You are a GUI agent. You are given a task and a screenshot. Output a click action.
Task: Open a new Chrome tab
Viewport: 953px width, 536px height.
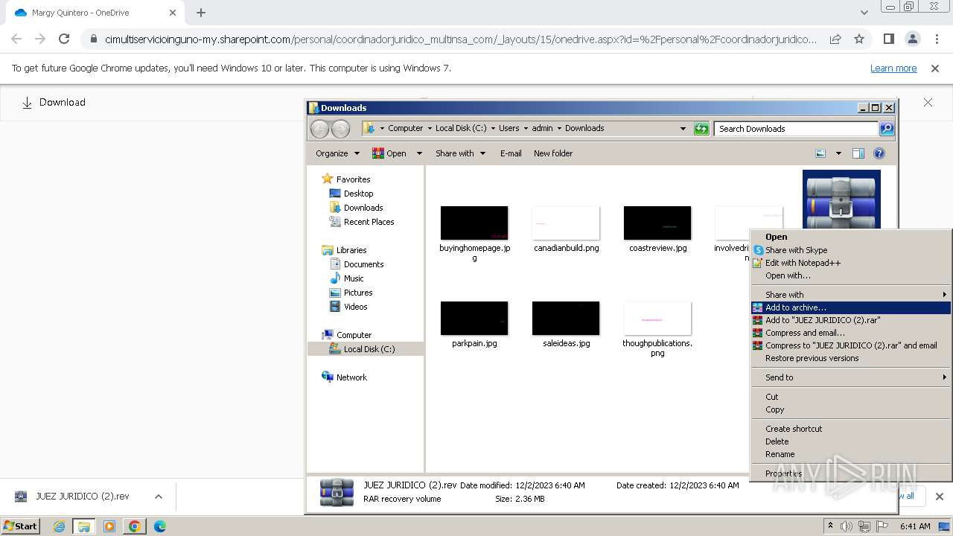(201, 13)
